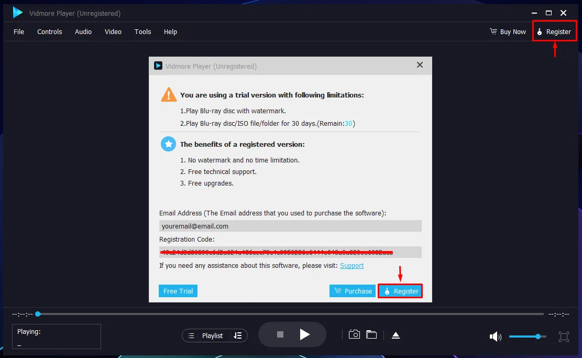
Task: Click the eject disc icon
Action: [396, 335]
